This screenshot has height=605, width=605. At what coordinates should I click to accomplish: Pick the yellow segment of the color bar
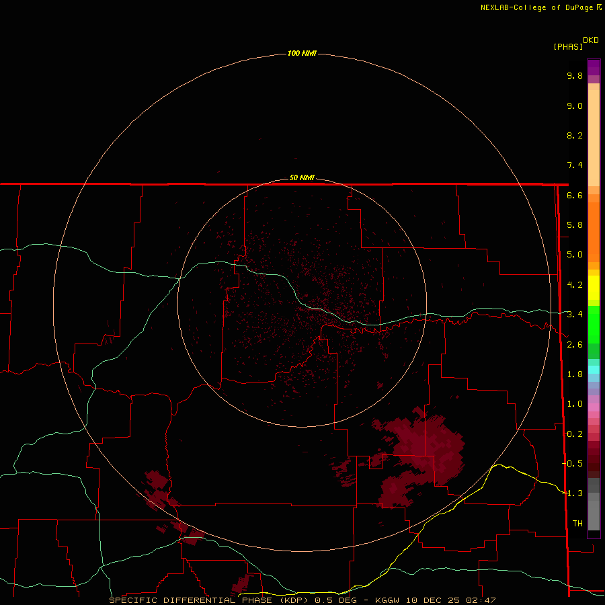pyautogui.click(x=594, y=288)
